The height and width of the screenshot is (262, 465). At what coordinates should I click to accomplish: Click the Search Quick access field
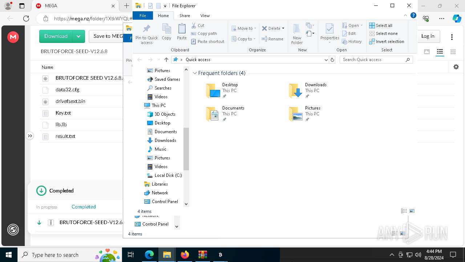click(376, 60)
